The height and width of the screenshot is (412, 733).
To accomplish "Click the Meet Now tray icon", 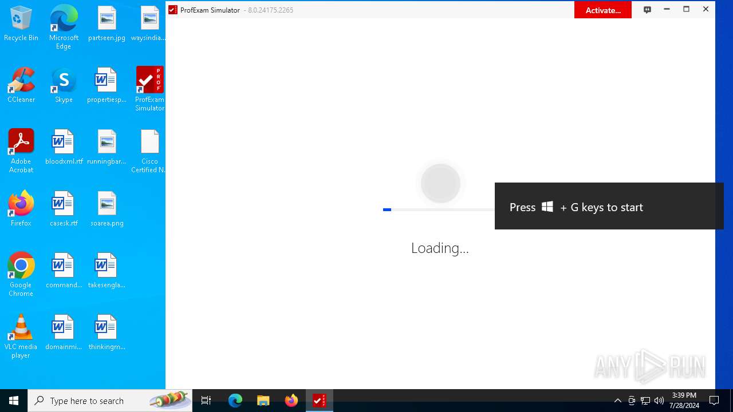I will coord(632,401).
